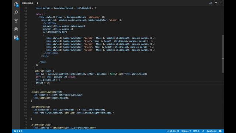Click the warnings count in status bar
This screenshot has height=133, width=236.
21,131
